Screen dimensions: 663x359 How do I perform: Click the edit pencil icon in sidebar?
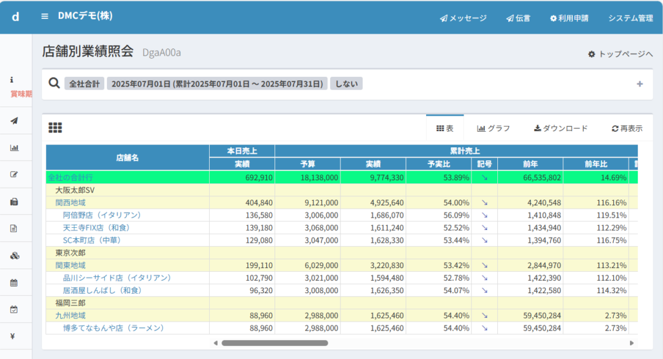[14, 174]
